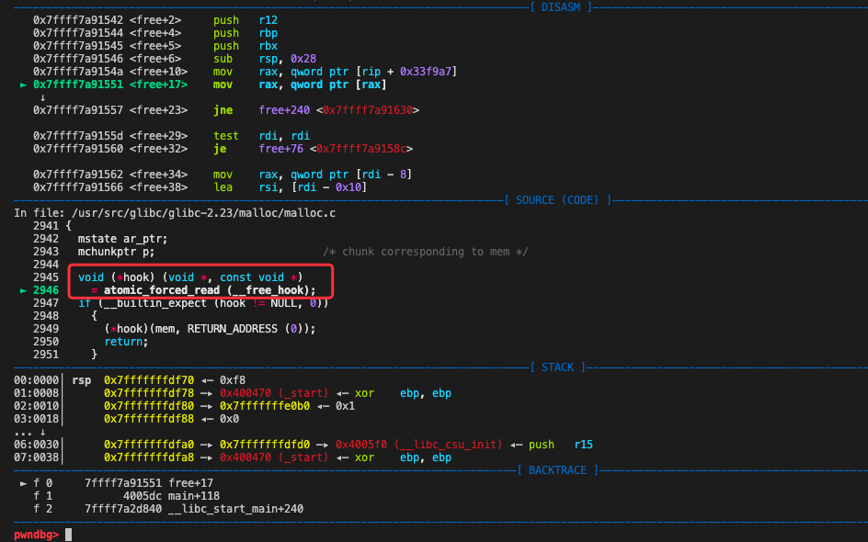Click the je mnemonic at free+32
This screenshot has height=542, width=868.
point(220,149)
